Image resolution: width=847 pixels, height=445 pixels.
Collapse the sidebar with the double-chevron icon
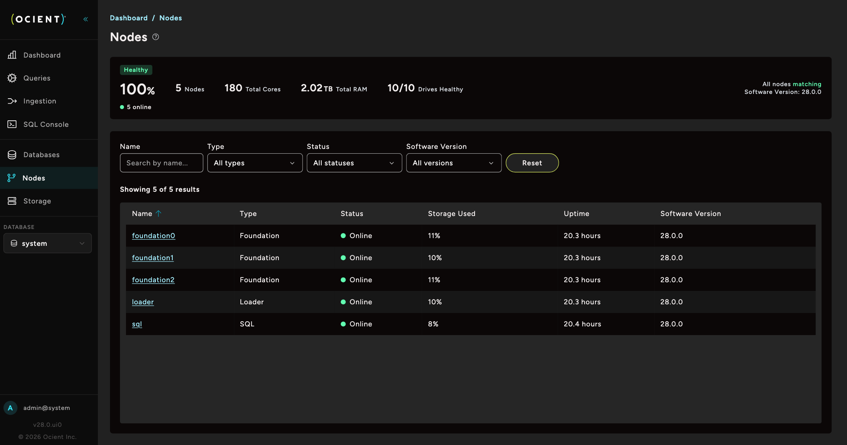click(x=86, y=19)
